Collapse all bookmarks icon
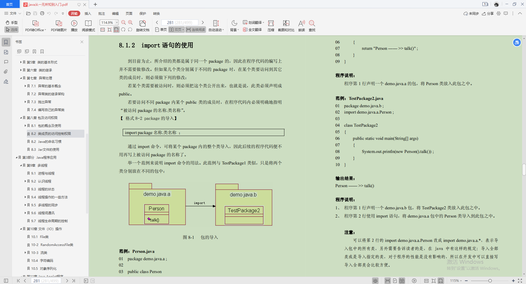The image size is (526, 284). click(x=27, y=51)
